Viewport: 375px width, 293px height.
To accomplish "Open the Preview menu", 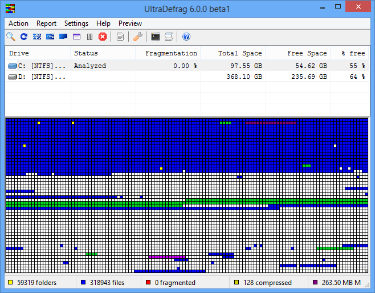I will point(130,23).
